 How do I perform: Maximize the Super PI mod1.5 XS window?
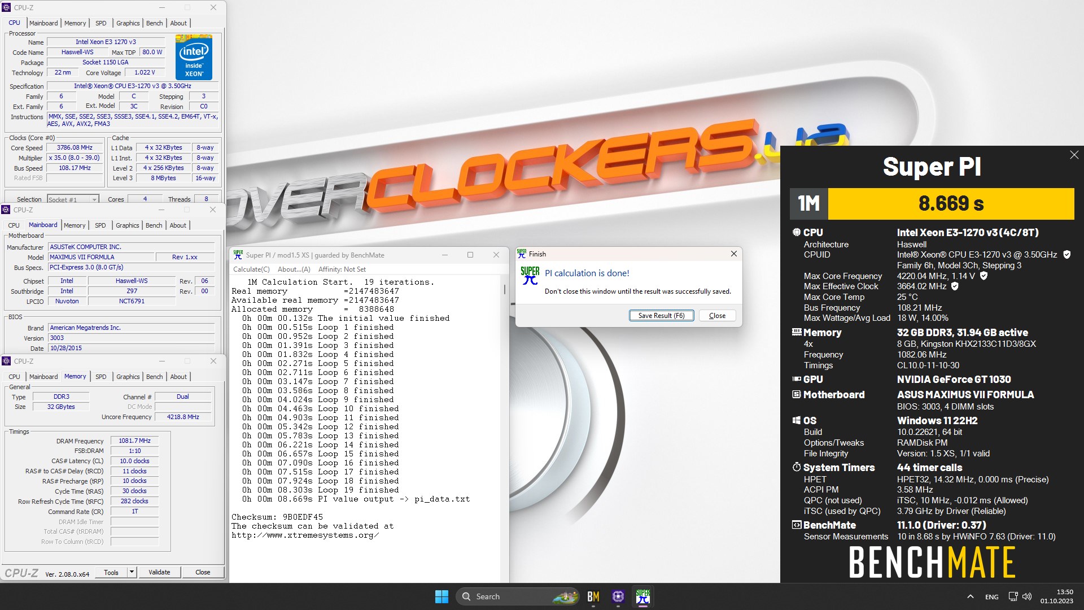coord(470,255)
